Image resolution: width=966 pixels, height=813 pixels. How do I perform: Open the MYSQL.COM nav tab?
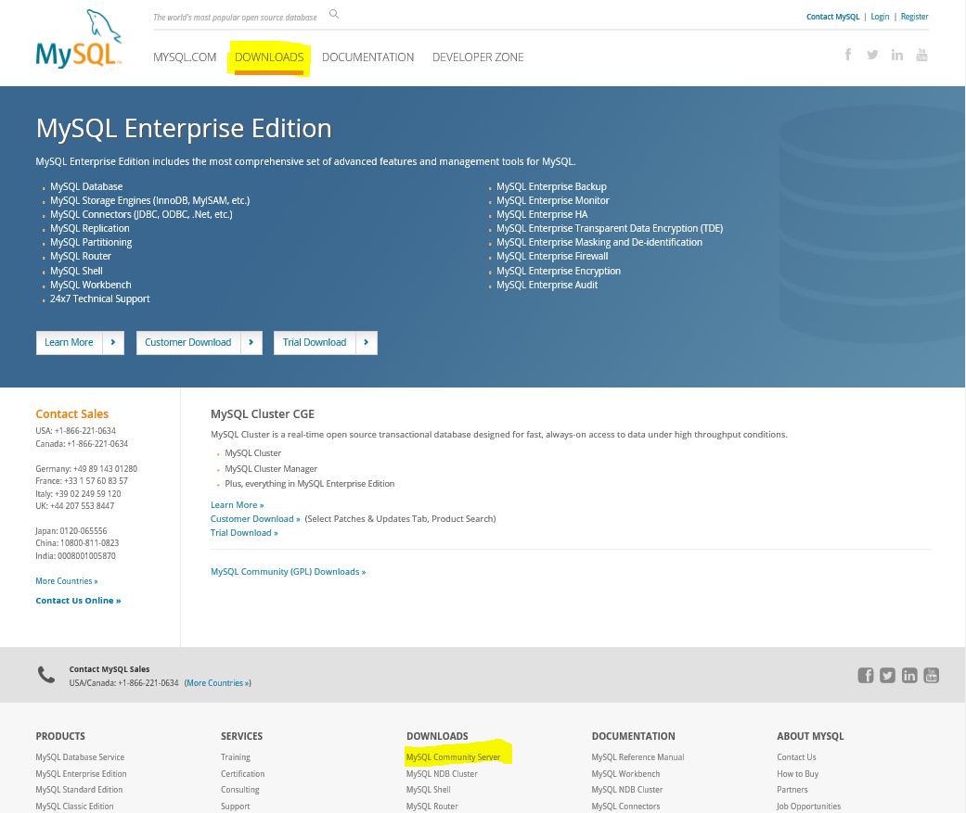tap(185, 57)
